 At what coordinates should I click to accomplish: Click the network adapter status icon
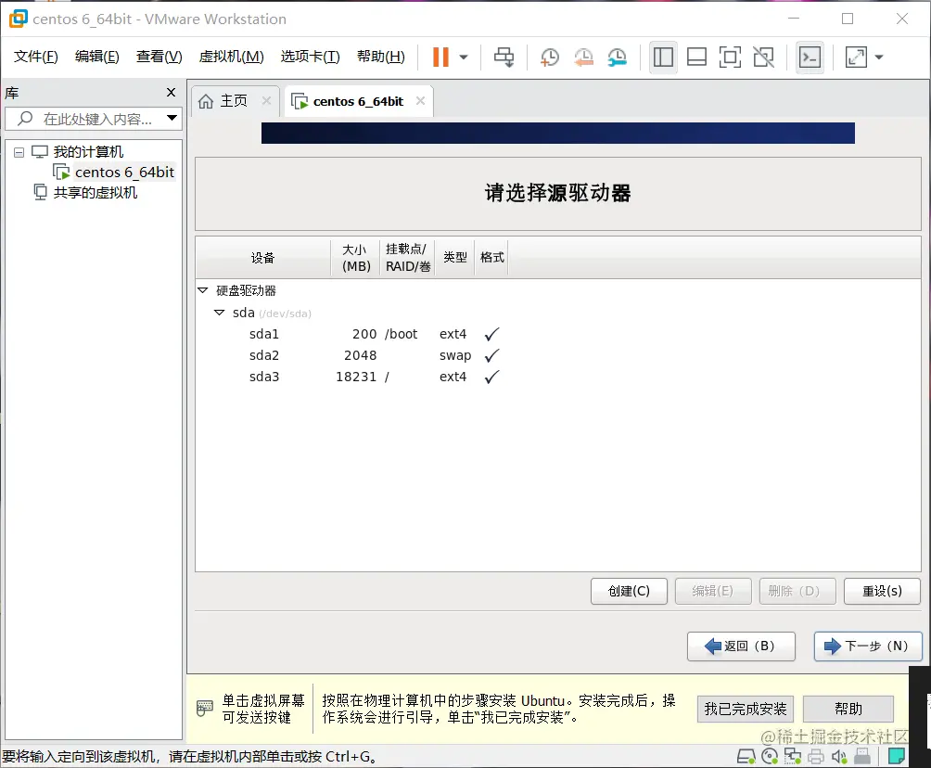[x=793, y=756]
